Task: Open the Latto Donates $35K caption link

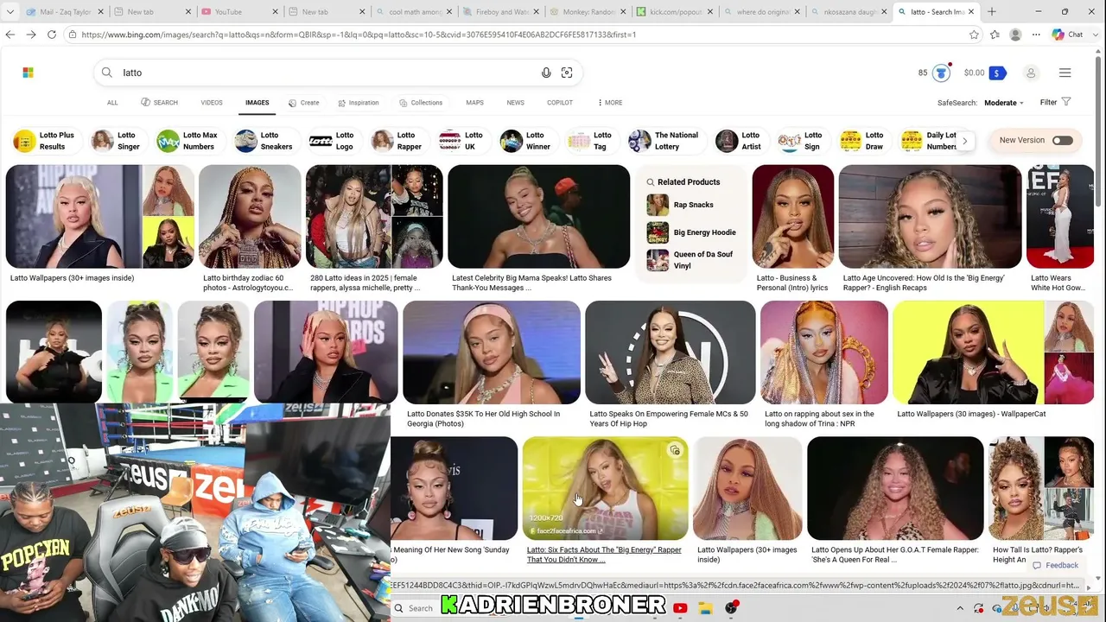Action: point(483,419)
